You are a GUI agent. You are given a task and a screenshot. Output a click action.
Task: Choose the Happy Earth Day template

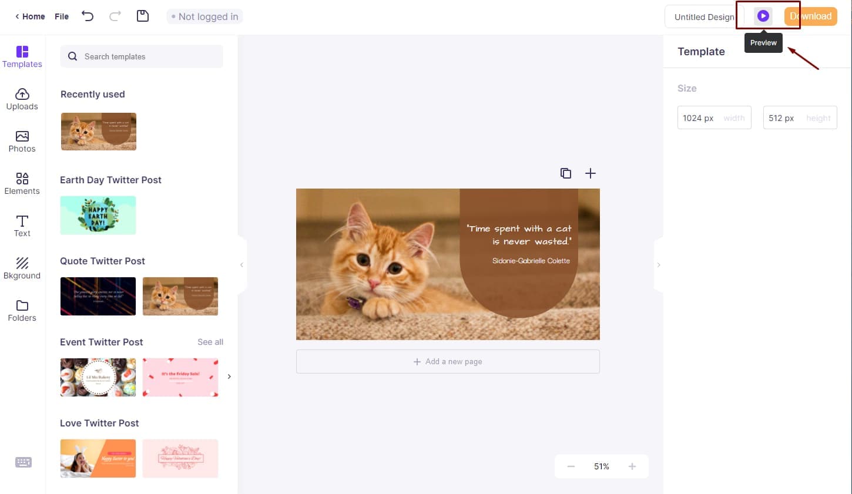[98, 216]
